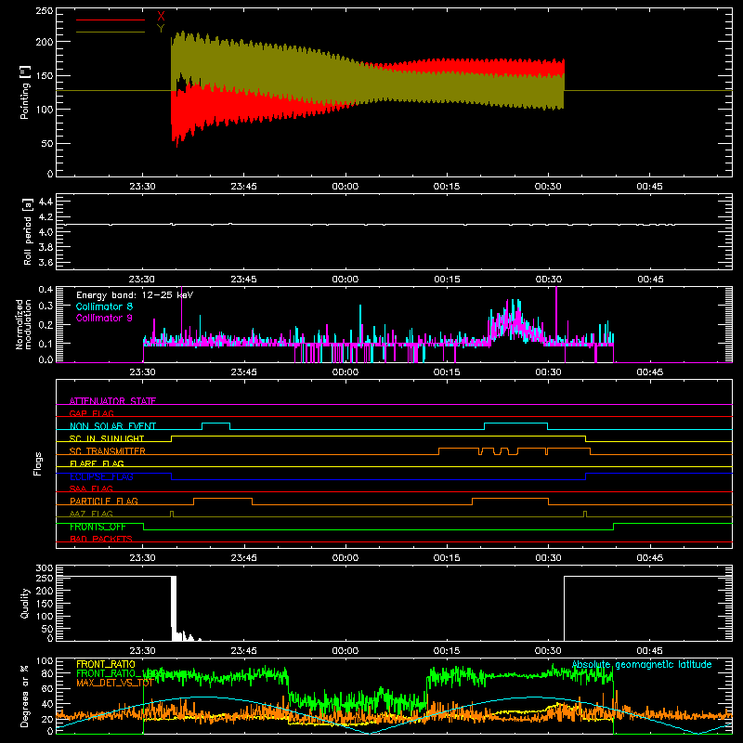Select the BAD_PACKETS flag label

101,539
